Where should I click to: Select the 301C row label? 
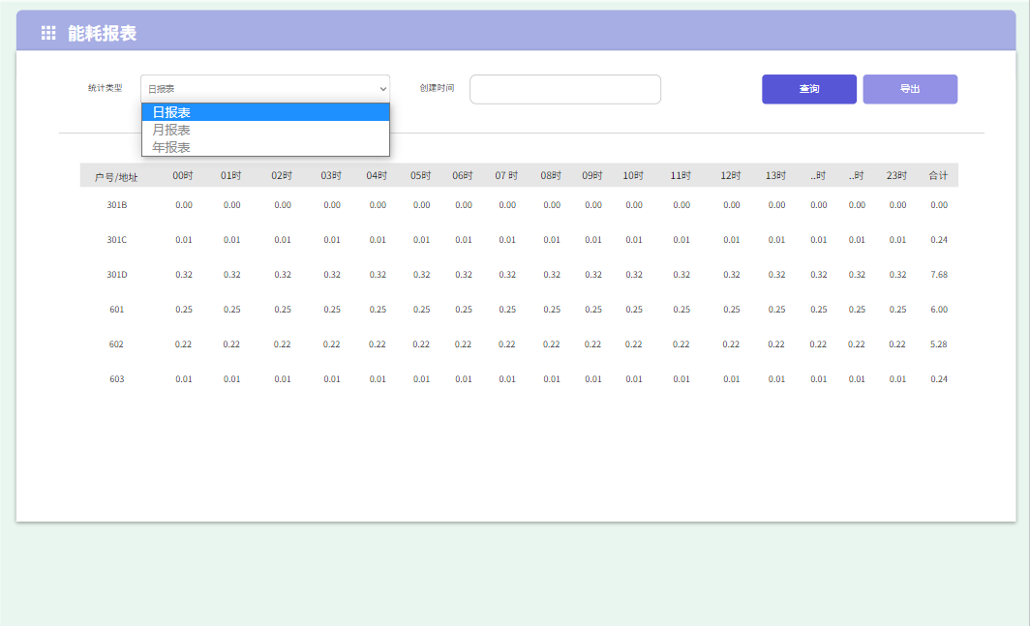coord(116,240)
